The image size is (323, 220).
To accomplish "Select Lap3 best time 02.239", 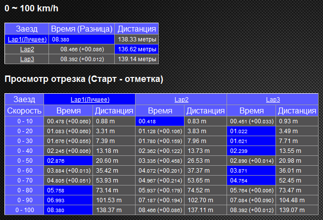I will point(251,151).
